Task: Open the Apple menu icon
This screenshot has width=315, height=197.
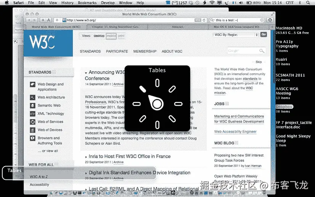Action: (7, 3)
